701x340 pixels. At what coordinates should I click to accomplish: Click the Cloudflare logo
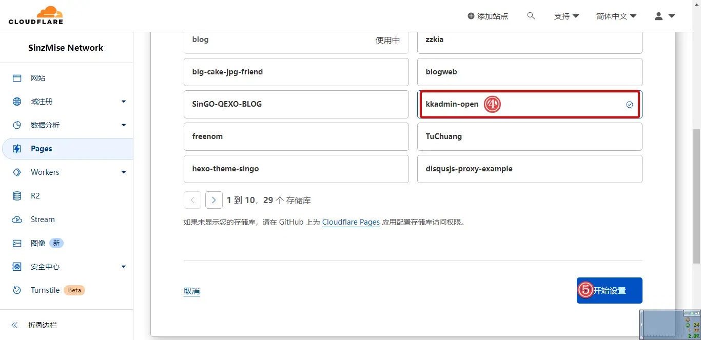[35, 15]
